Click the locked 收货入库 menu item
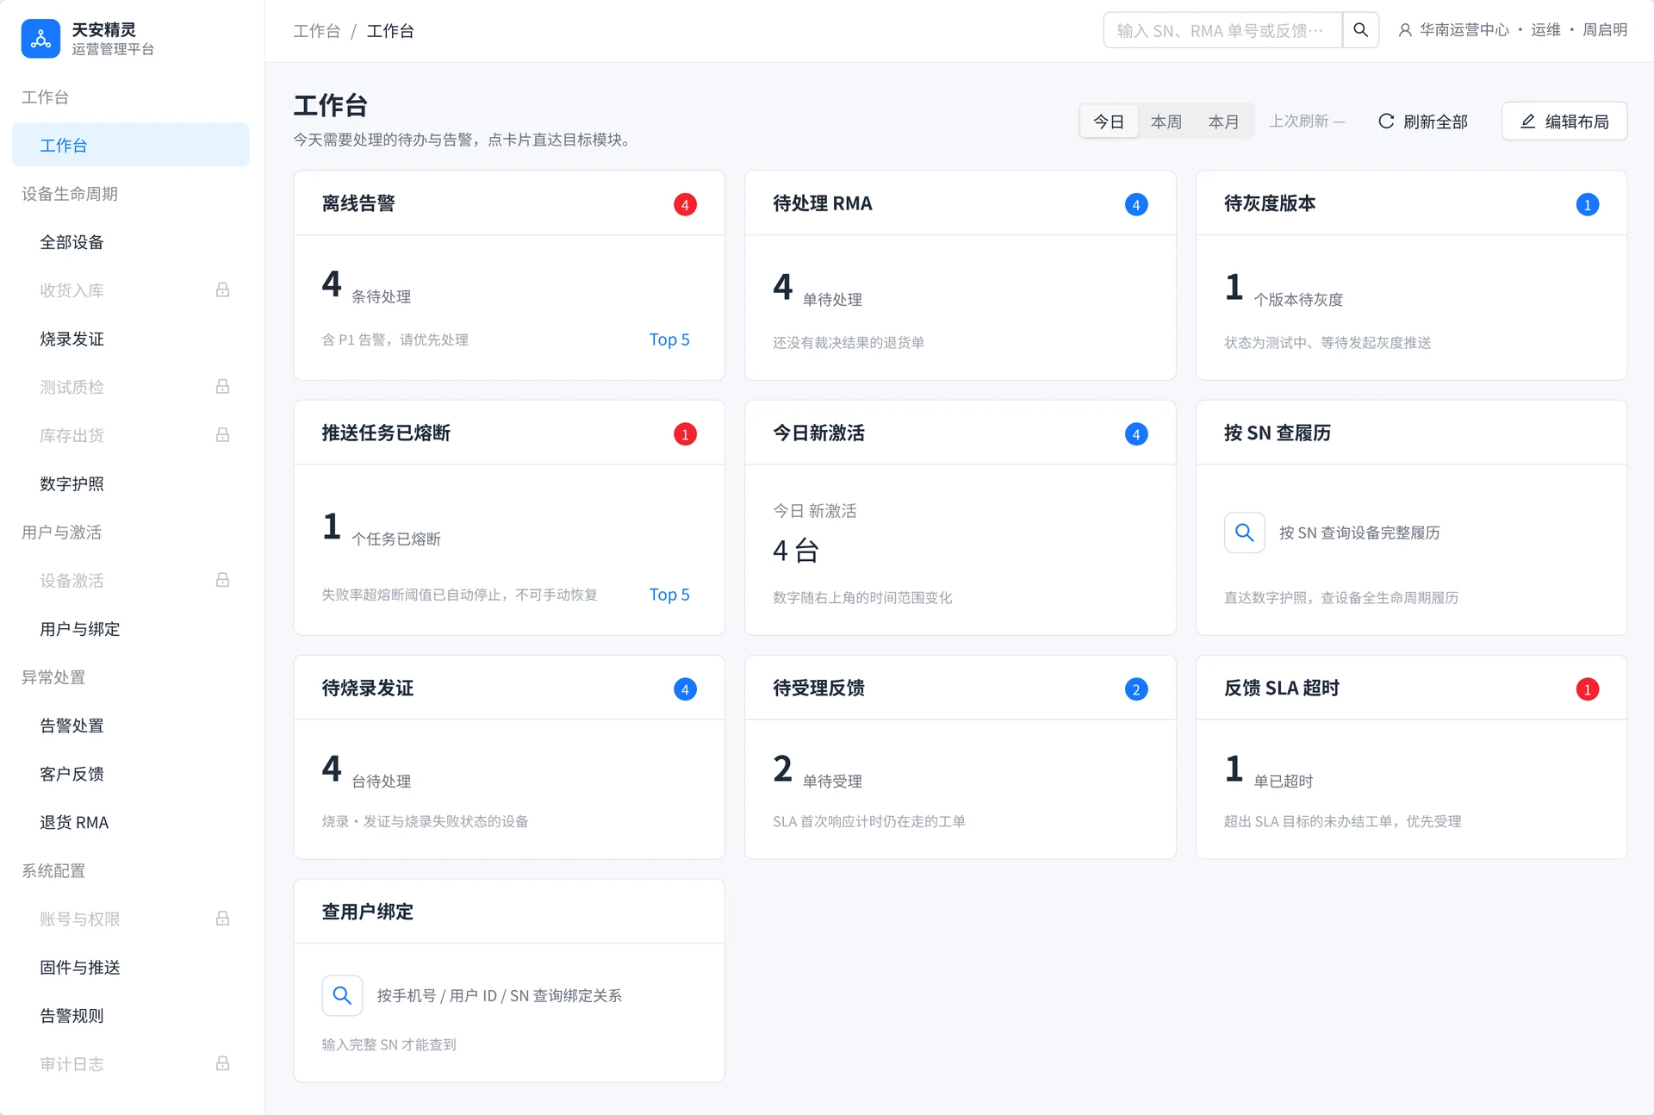 130,290
